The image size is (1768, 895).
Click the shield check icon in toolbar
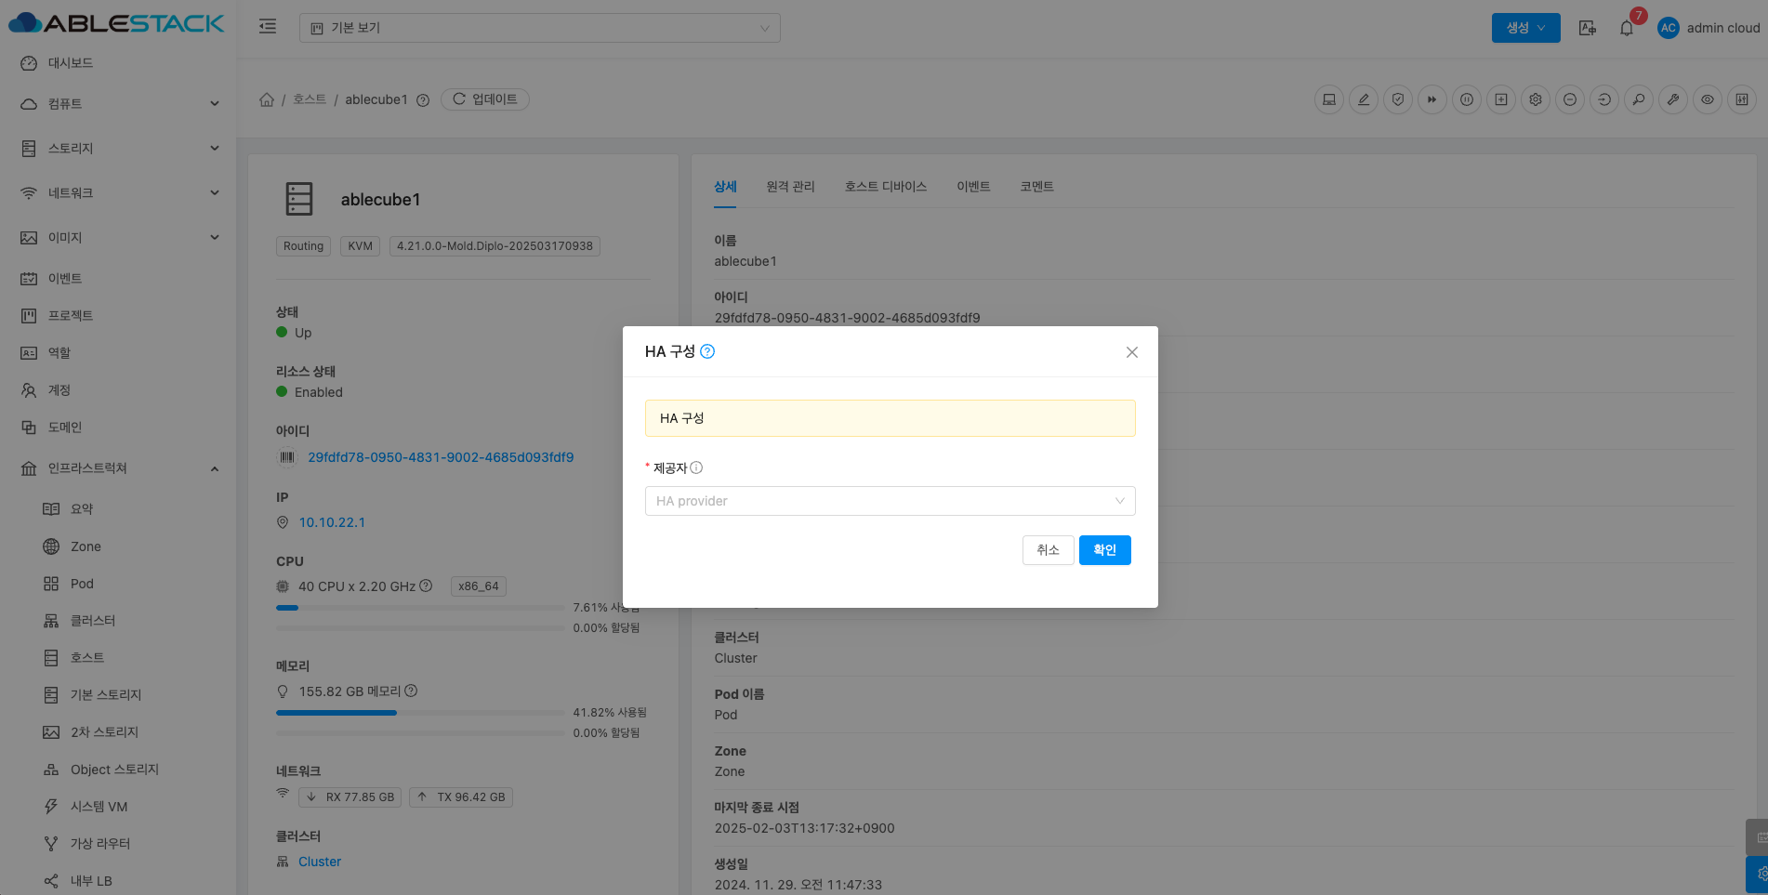1398,99
